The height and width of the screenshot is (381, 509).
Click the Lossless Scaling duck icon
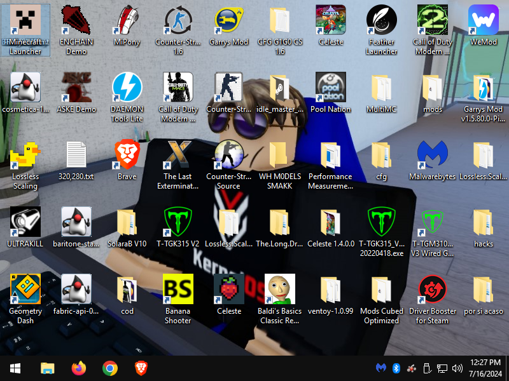click(25, 165)
